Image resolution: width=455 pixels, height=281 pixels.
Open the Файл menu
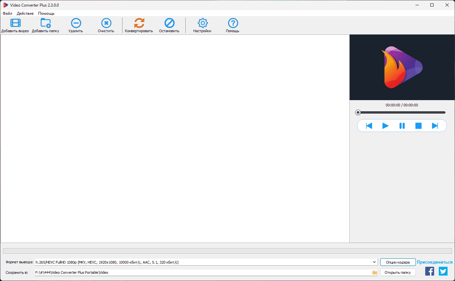click(7, 13)
